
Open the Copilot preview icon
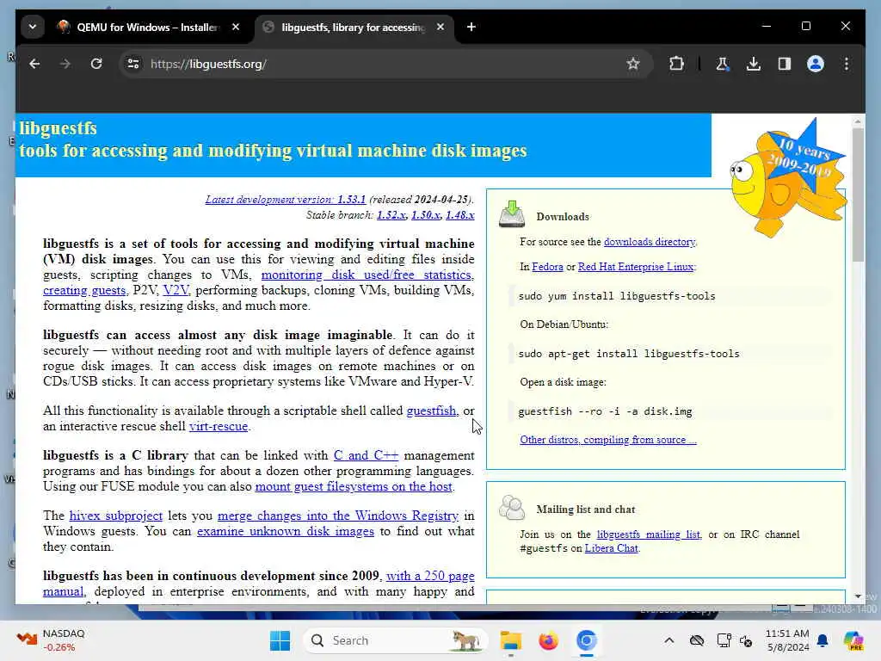click(x=853, y=640)
